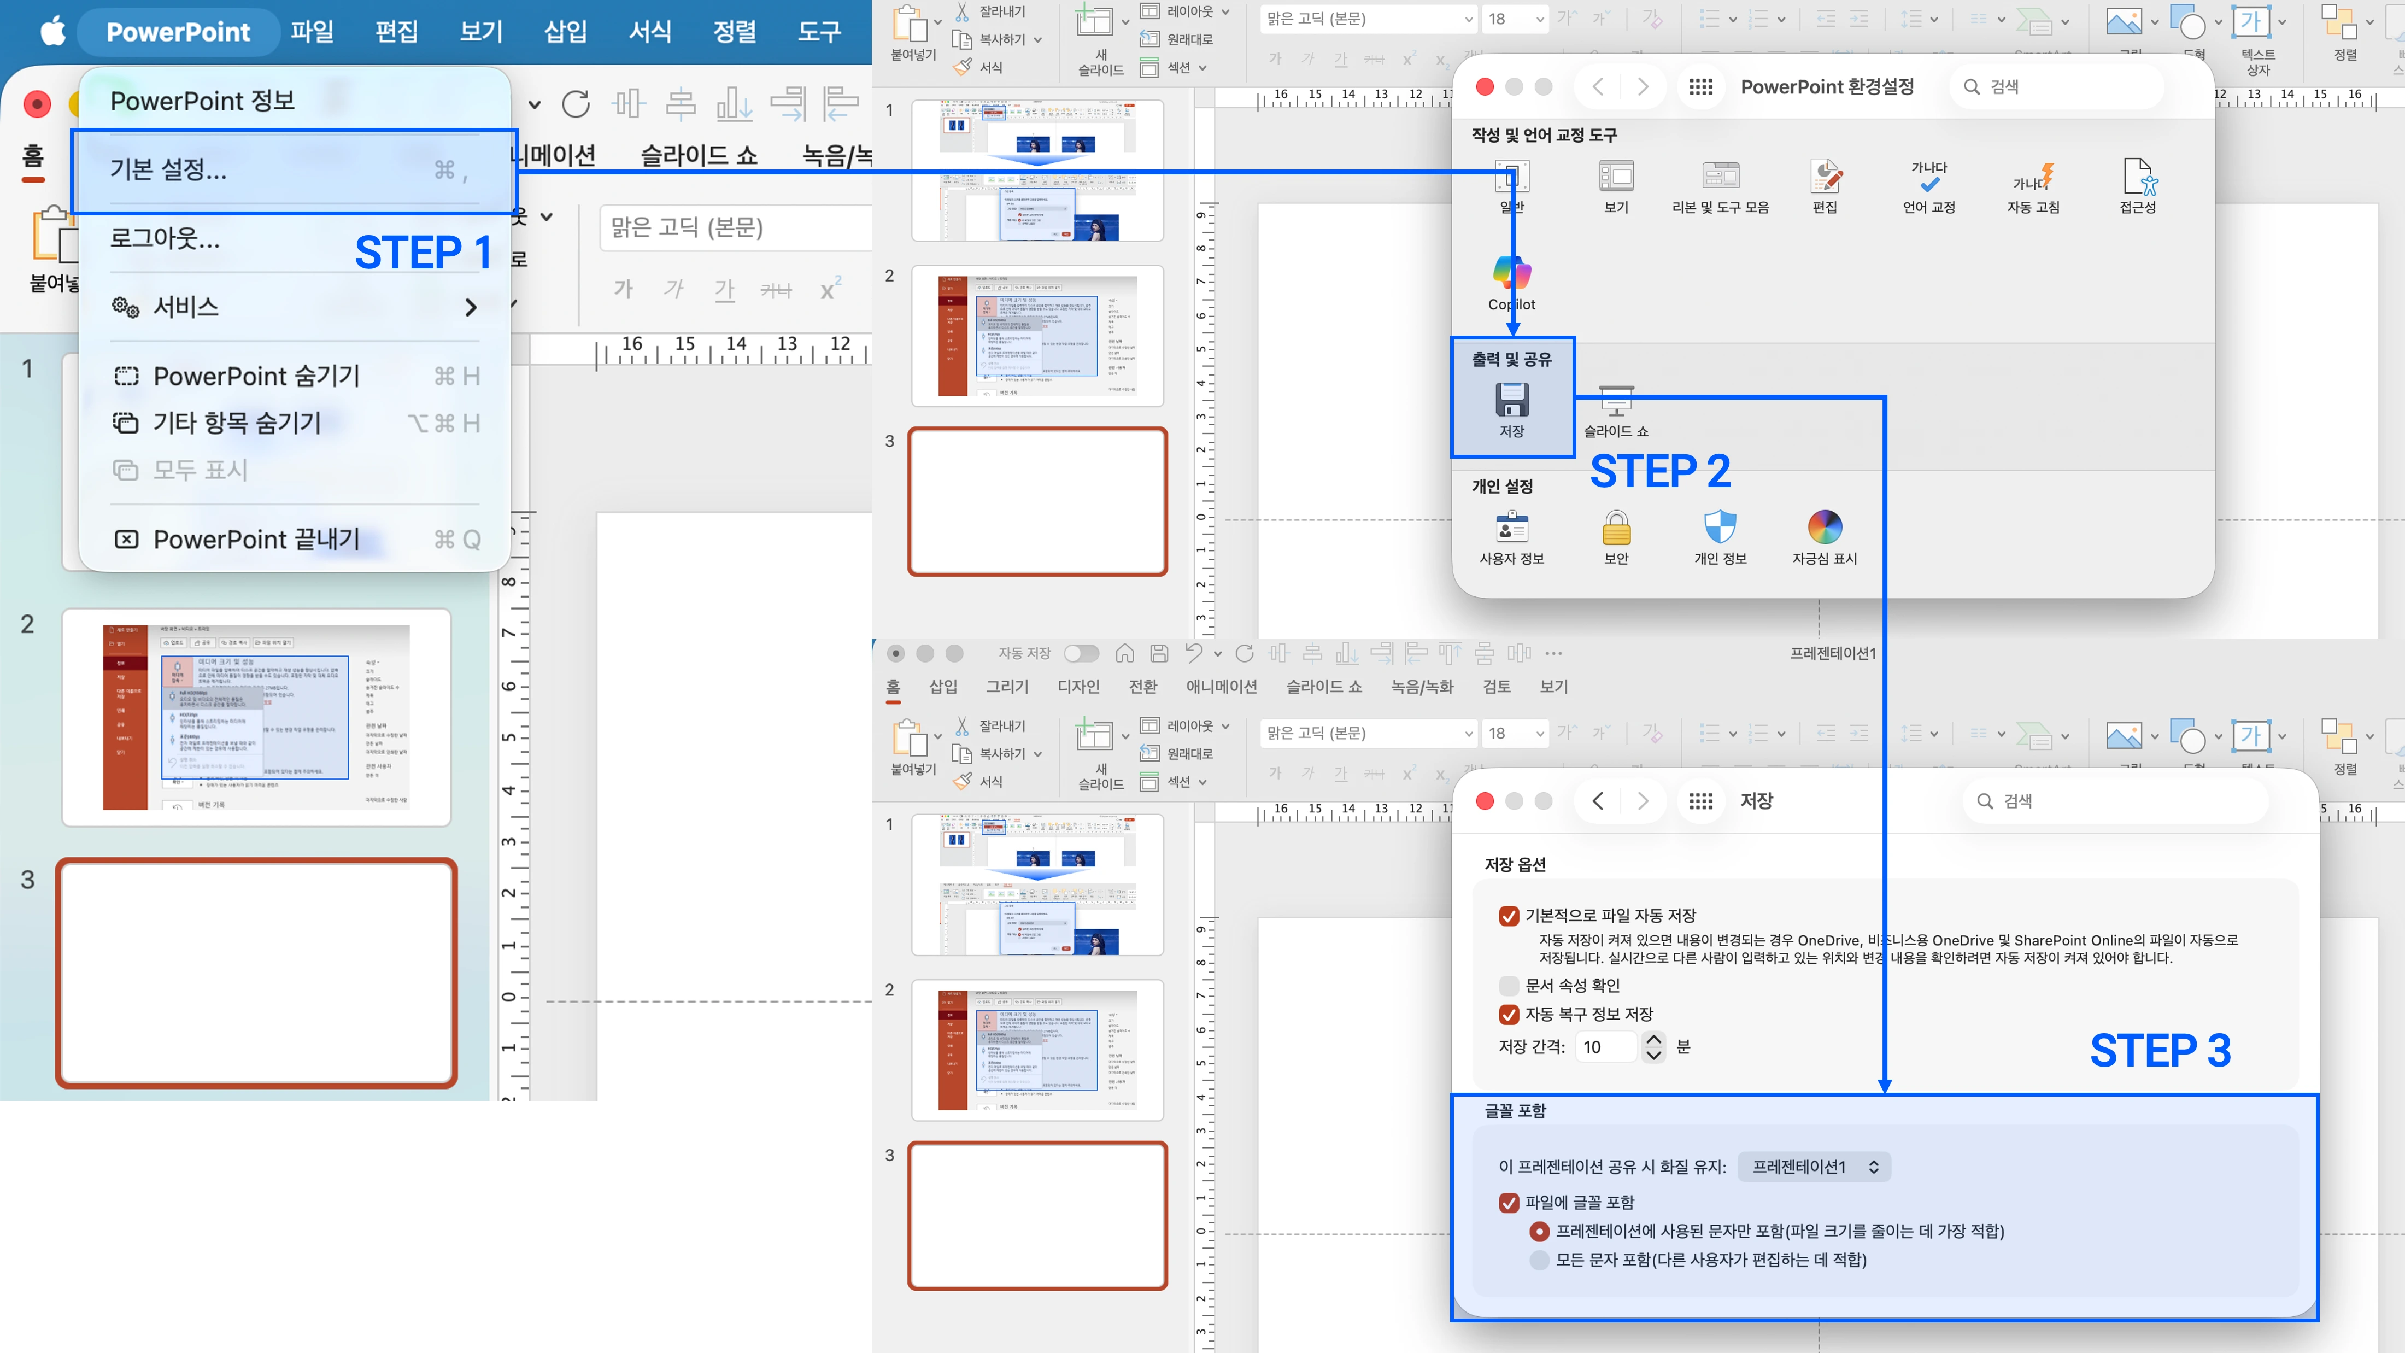
Task: Check the 문서 속성 확인 box
Action: pyautogui.click(x=1509, y=986)
